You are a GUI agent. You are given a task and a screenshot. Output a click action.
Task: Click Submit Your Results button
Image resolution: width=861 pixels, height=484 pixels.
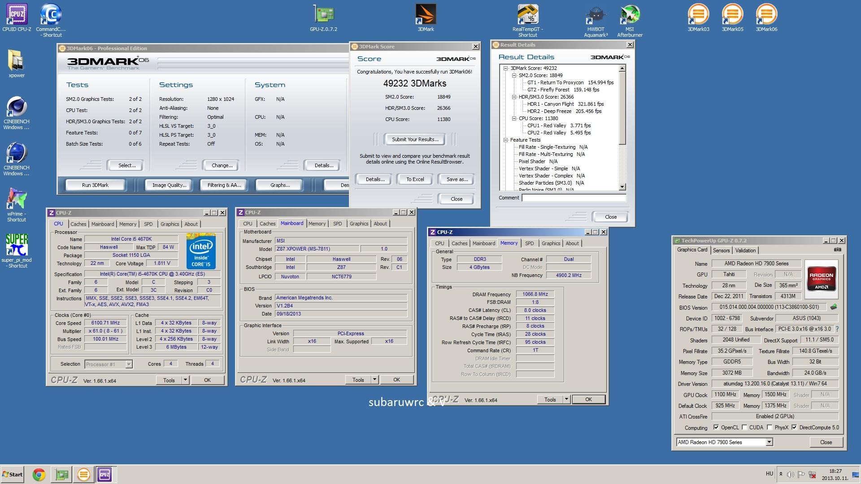(415, 139)
